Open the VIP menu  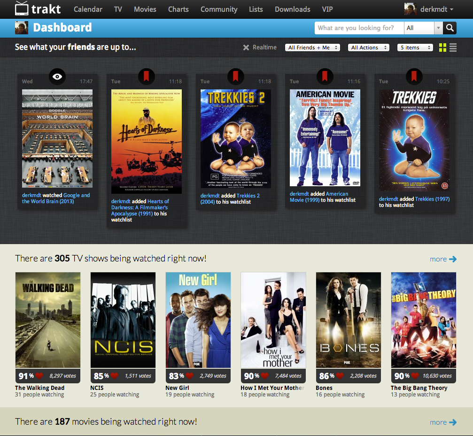(327, 9)
